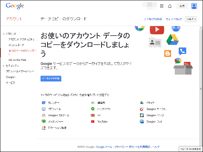This screenshot has width=203, height=152.
Task: Click the カレンダー text label
Action: (54, 103)
